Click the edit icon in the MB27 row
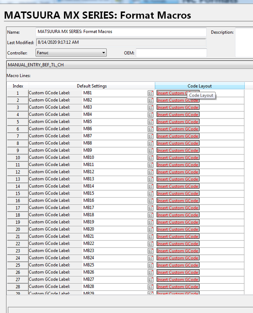This screenshot has width=253, height=313. click(151, 280)
